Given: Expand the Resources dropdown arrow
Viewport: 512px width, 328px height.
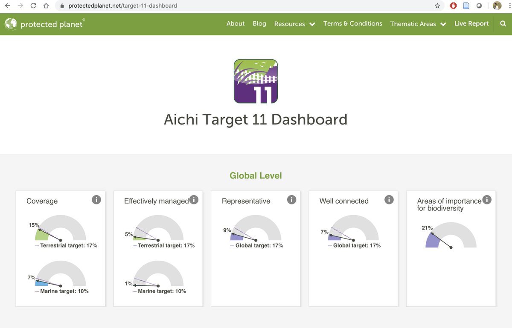Looking at the screenshot, I should point(312,24).
